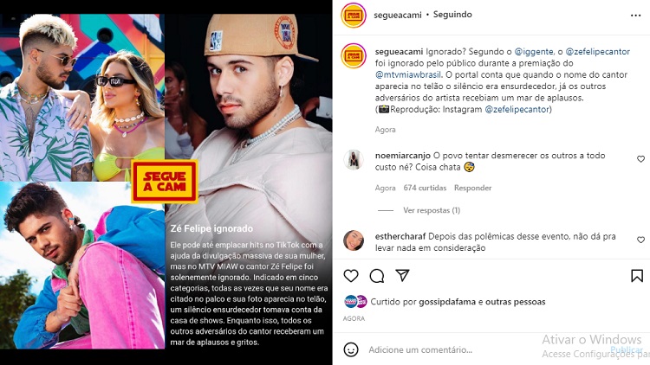Toggle the Seguindo follow status
This screenshot has width=650, height=365.
tap(452, 15)
